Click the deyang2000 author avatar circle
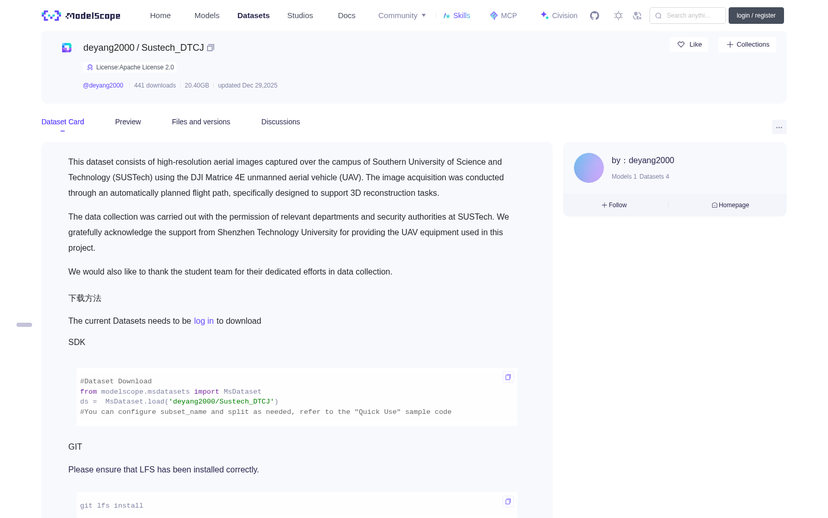828x518 pixels. point(589,168)
